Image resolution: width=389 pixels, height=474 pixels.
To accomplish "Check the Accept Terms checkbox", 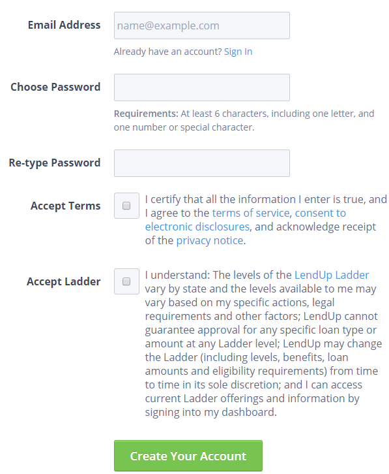I will click(x=126, y=206).
